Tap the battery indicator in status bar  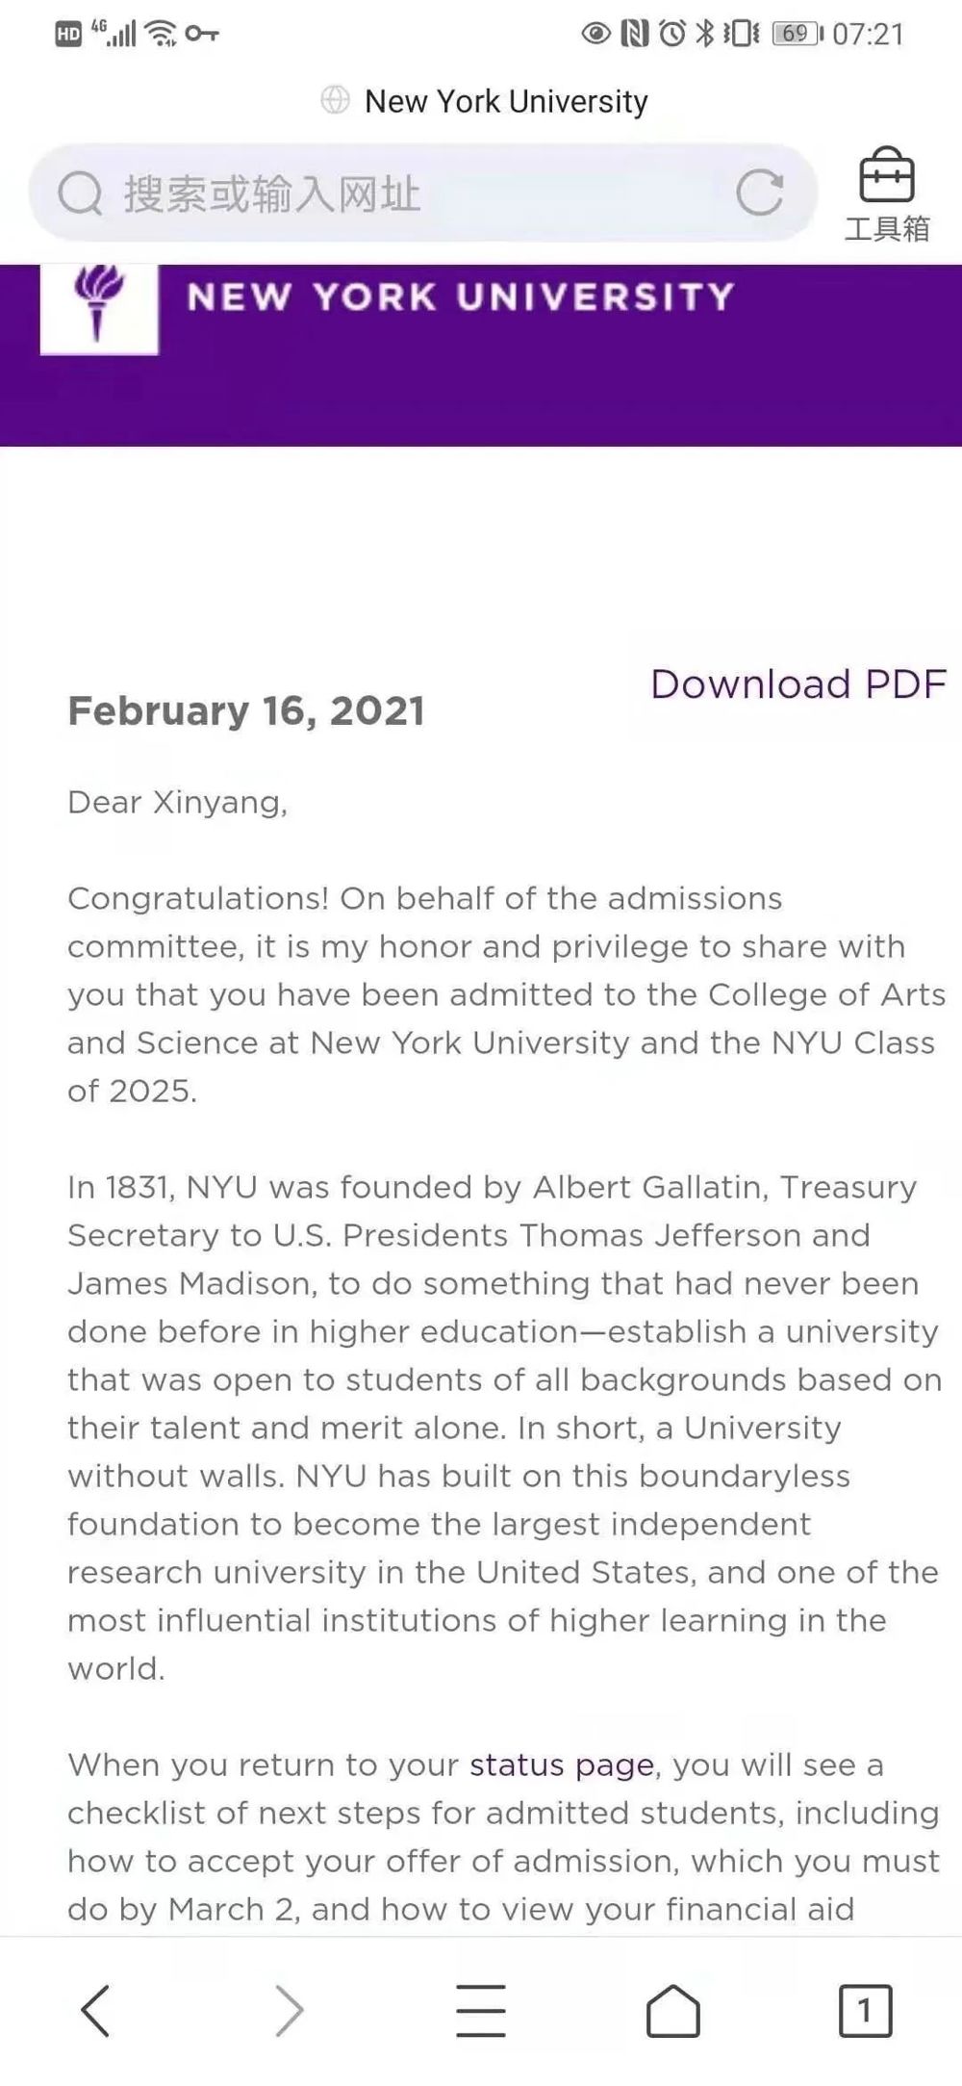(x=797, y=35)
